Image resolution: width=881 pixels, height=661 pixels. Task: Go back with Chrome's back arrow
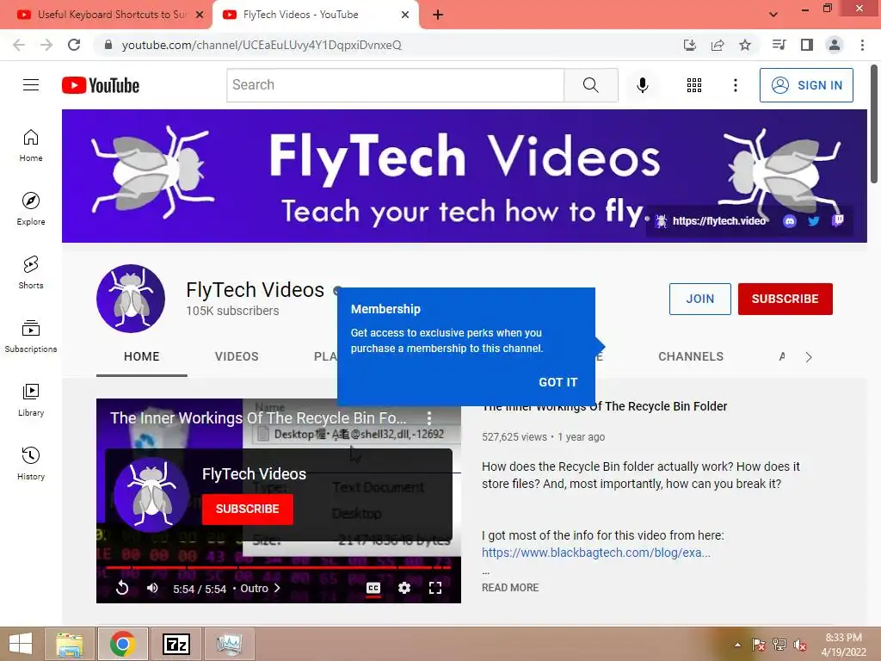point(19,45)
